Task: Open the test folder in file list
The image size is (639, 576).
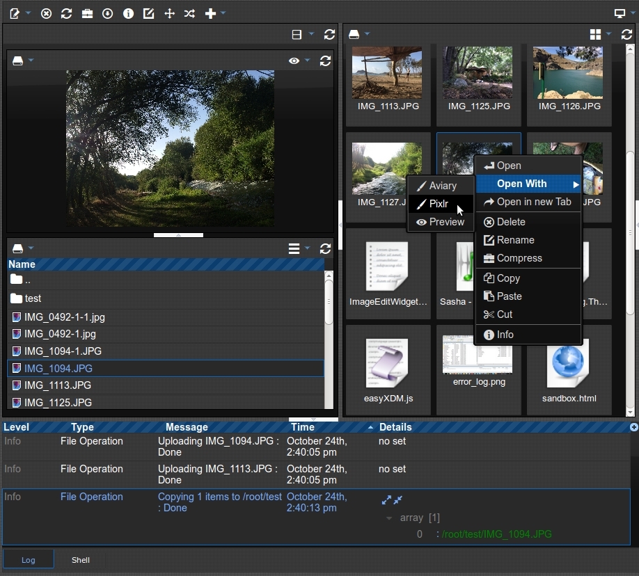Action: (x=33, y=298)
